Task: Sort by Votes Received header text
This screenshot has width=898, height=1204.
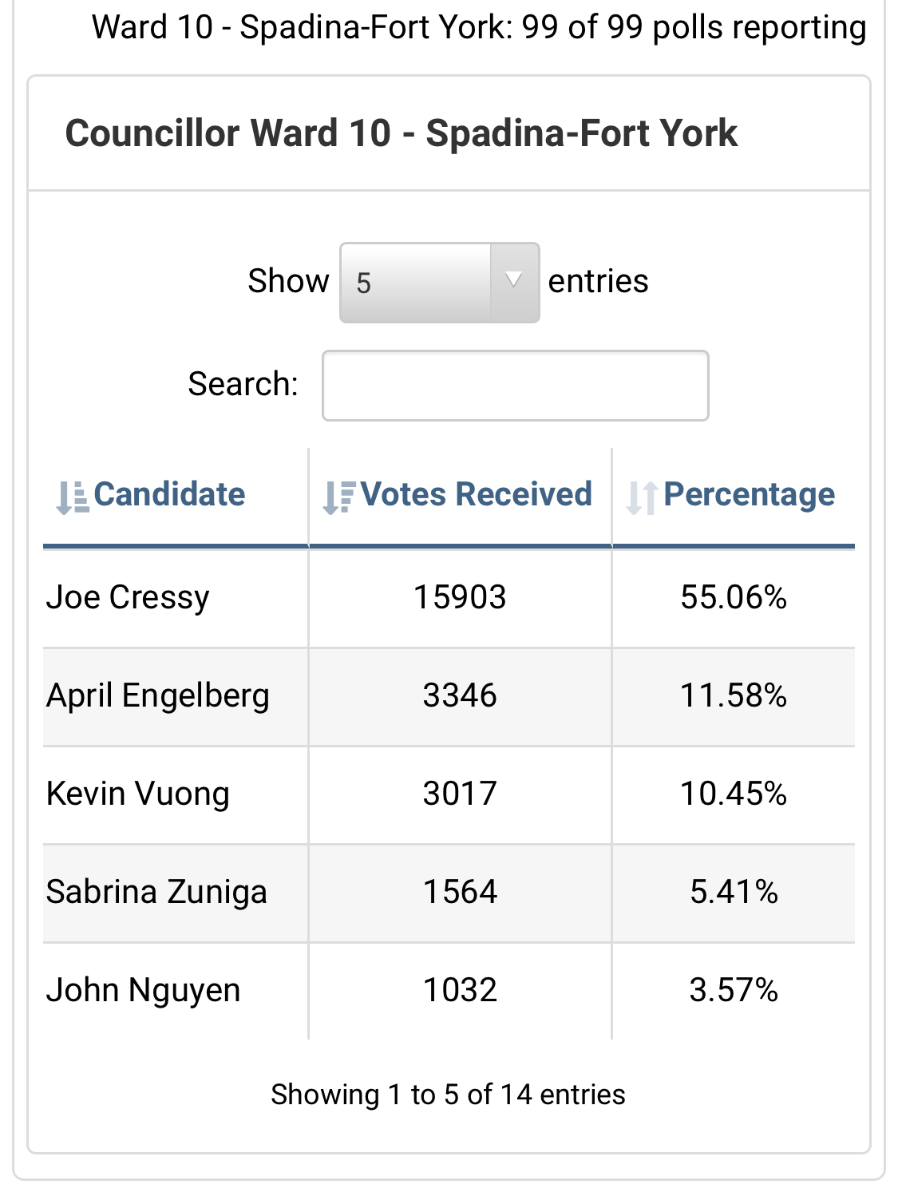Action: coord(476,495)
